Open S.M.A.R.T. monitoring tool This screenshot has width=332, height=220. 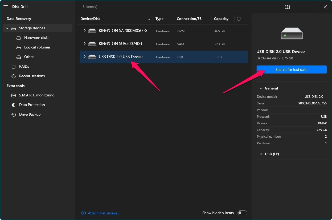(36, 95)
